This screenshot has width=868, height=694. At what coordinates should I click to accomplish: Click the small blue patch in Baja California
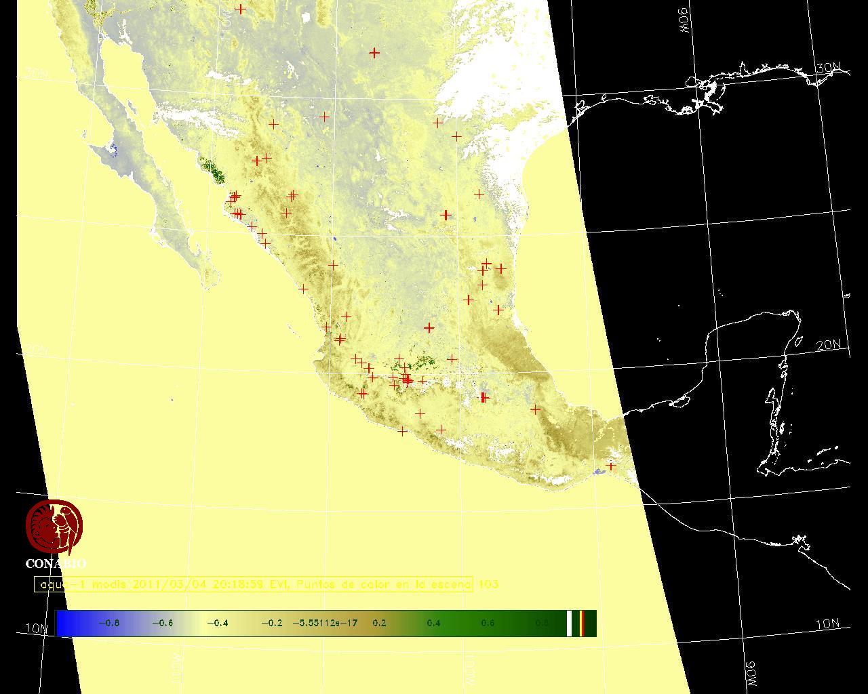(x=113, y=150)
